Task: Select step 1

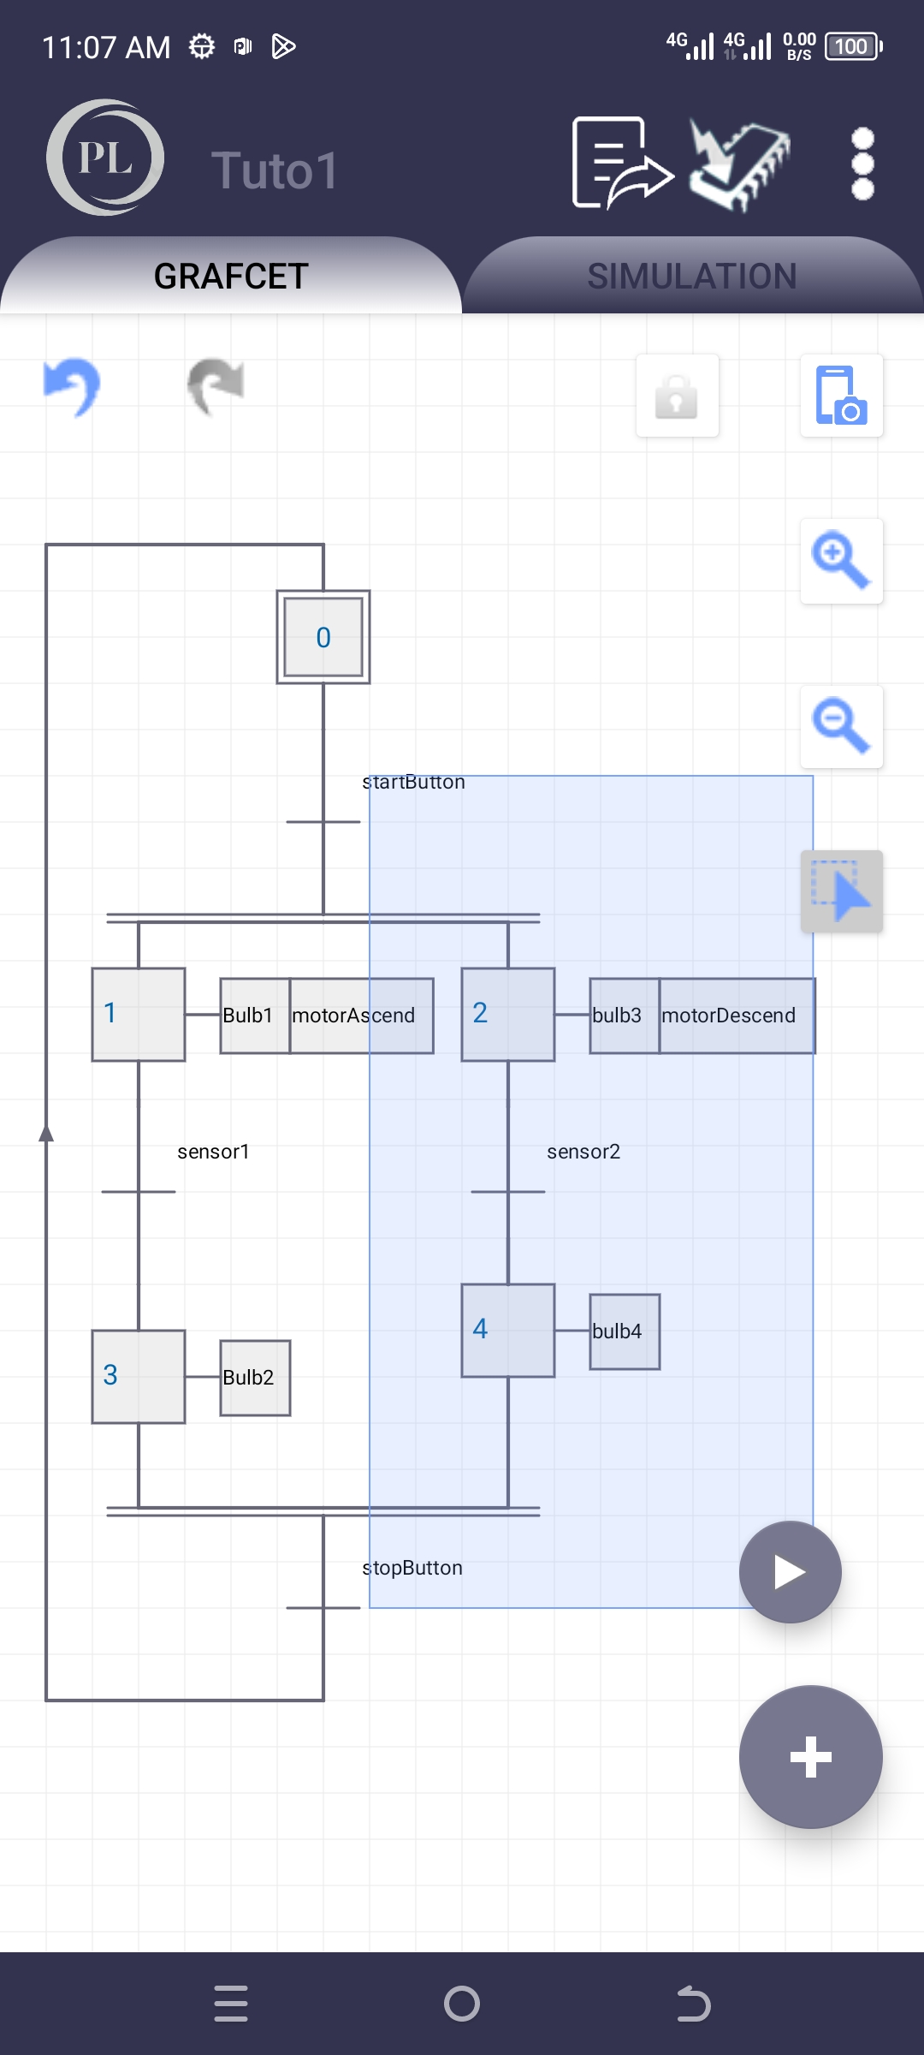Action: point(139,1015)
